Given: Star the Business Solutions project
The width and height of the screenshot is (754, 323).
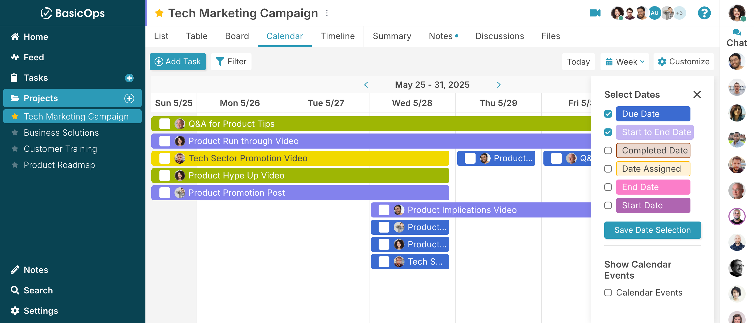Looking at the screenshot, I should [x=15, y=132].
